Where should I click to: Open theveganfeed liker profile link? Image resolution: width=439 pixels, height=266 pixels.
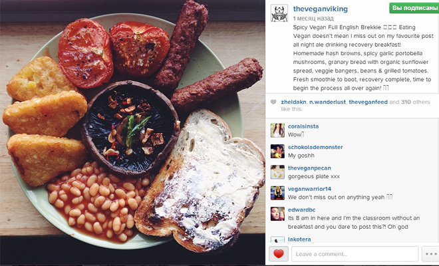[368, 102]
